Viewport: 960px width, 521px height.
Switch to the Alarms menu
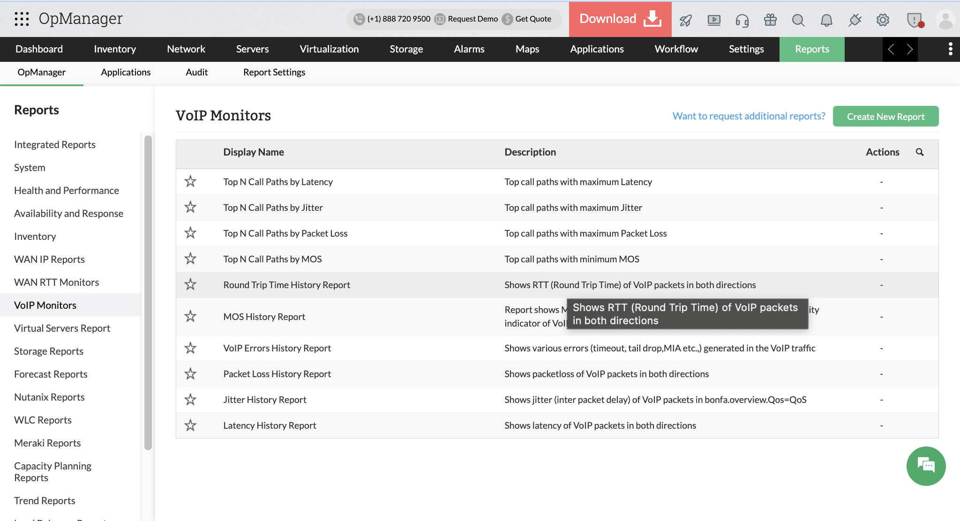click(469, 49)
